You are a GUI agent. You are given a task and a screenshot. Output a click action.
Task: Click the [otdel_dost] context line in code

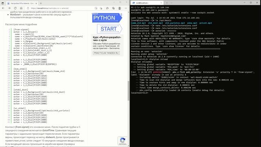tap(21, 90)
